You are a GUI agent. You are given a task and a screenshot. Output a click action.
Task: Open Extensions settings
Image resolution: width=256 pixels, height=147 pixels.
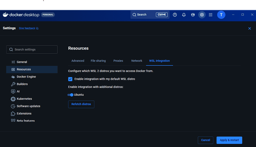[x=32, y=114]
